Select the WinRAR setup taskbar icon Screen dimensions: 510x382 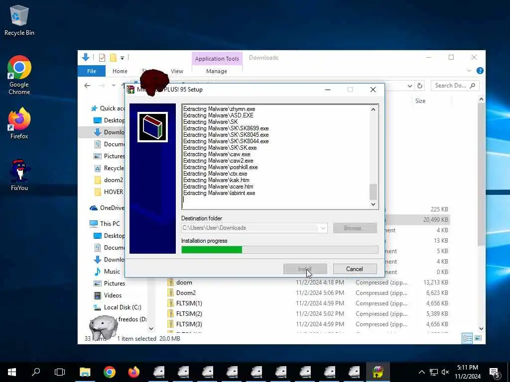click(378, 372)
